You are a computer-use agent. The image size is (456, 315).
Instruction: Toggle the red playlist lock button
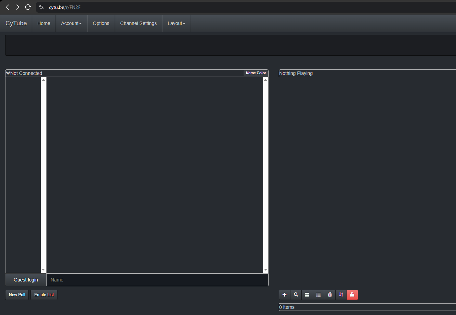[x=352, y=295]
